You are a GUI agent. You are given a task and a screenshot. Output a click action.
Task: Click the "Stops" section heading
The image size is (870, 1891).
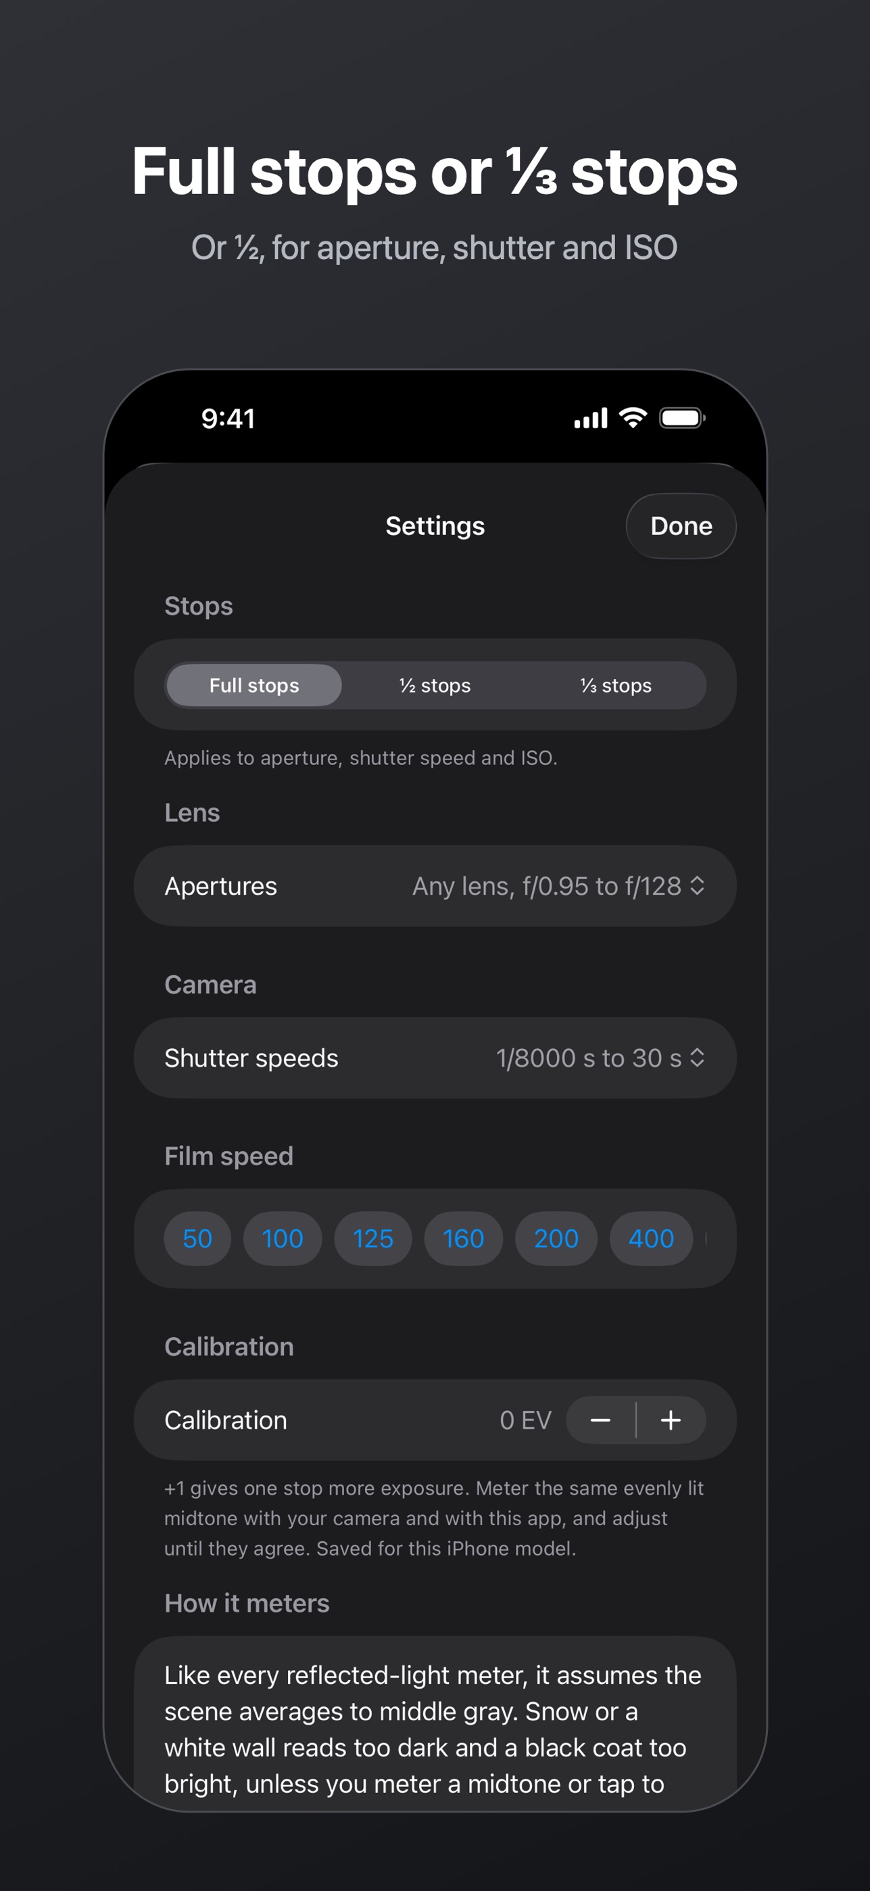tap(199, 607)
